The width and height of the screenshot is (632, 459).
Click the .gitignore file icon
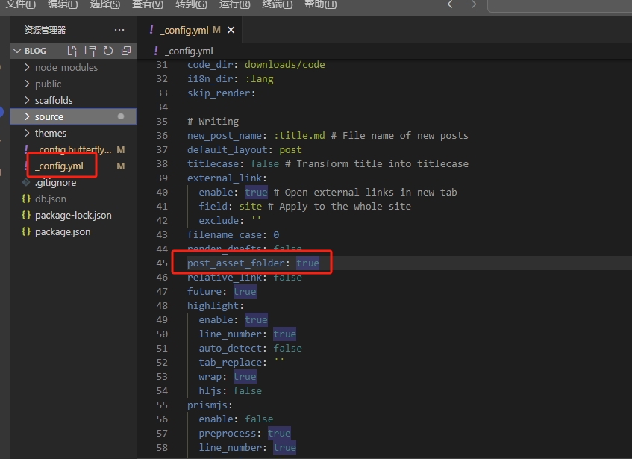coord(26,183)
